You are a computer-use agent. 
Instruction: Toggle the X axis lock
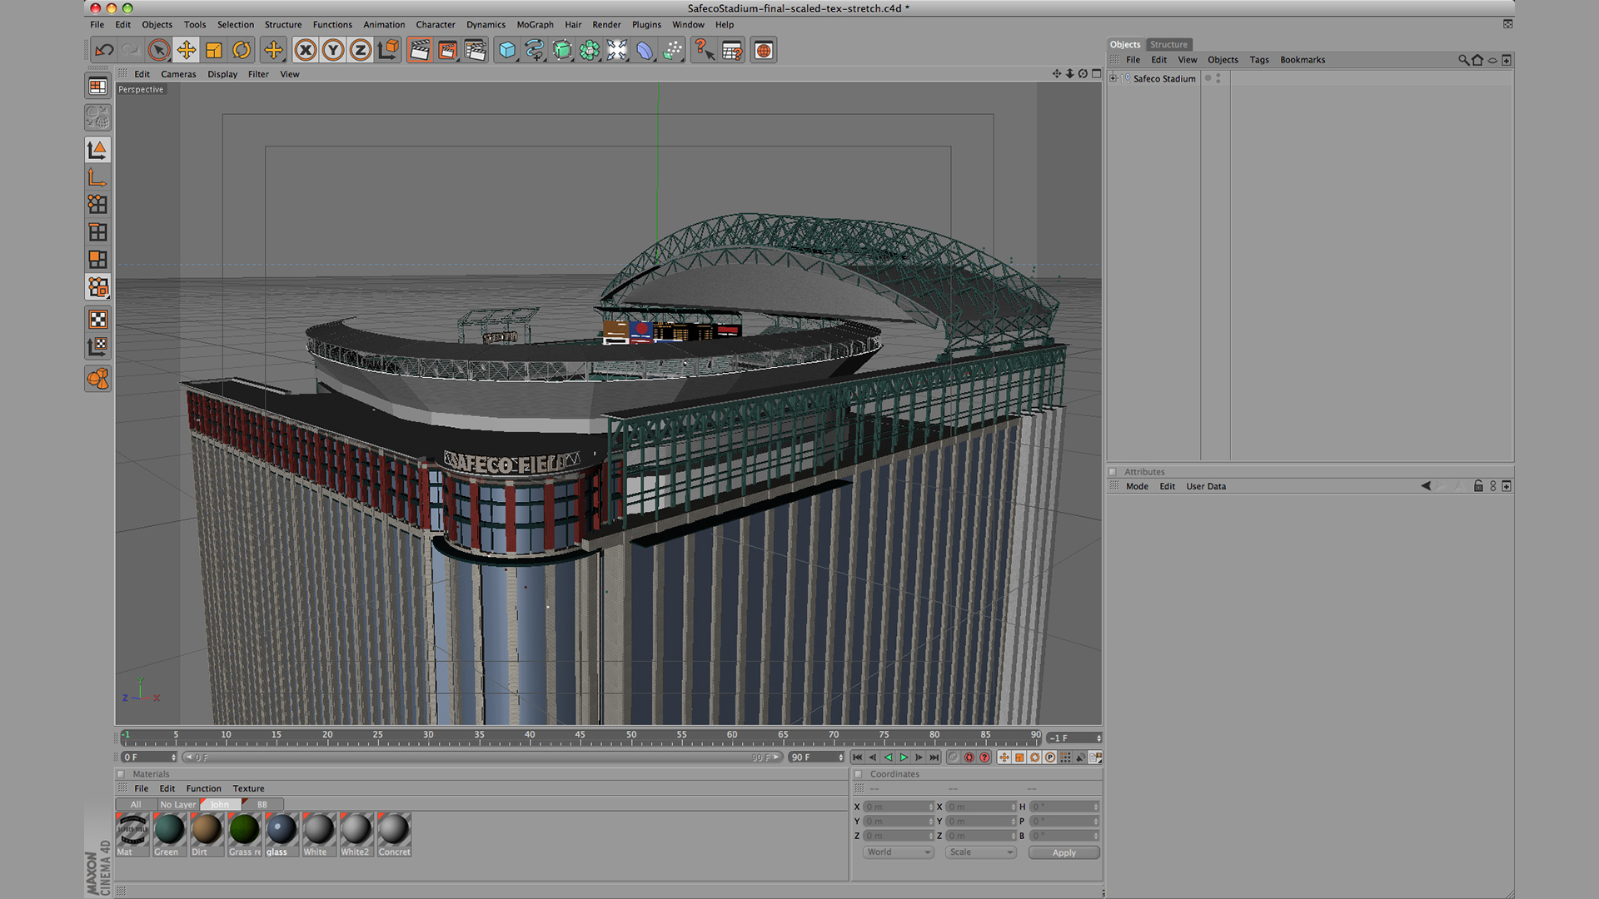click(306, 50)
